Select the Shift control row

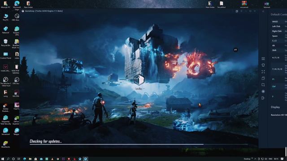pyautogui.click(x=279, y=50)
